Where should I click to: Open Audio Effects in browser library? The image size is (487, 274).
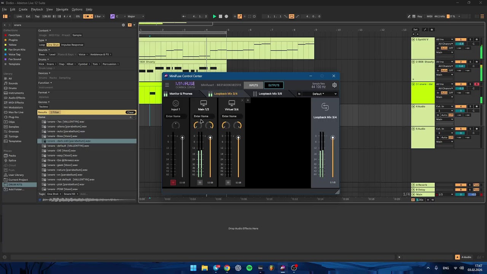coord(17,98)
